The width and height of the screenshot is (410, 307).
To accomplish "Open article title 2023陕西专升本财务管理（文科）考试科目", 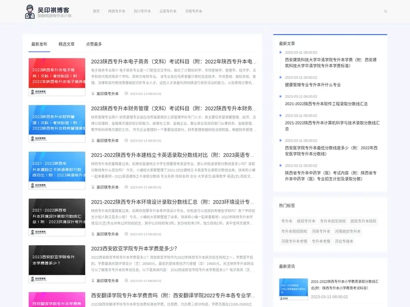I will 174,109.
